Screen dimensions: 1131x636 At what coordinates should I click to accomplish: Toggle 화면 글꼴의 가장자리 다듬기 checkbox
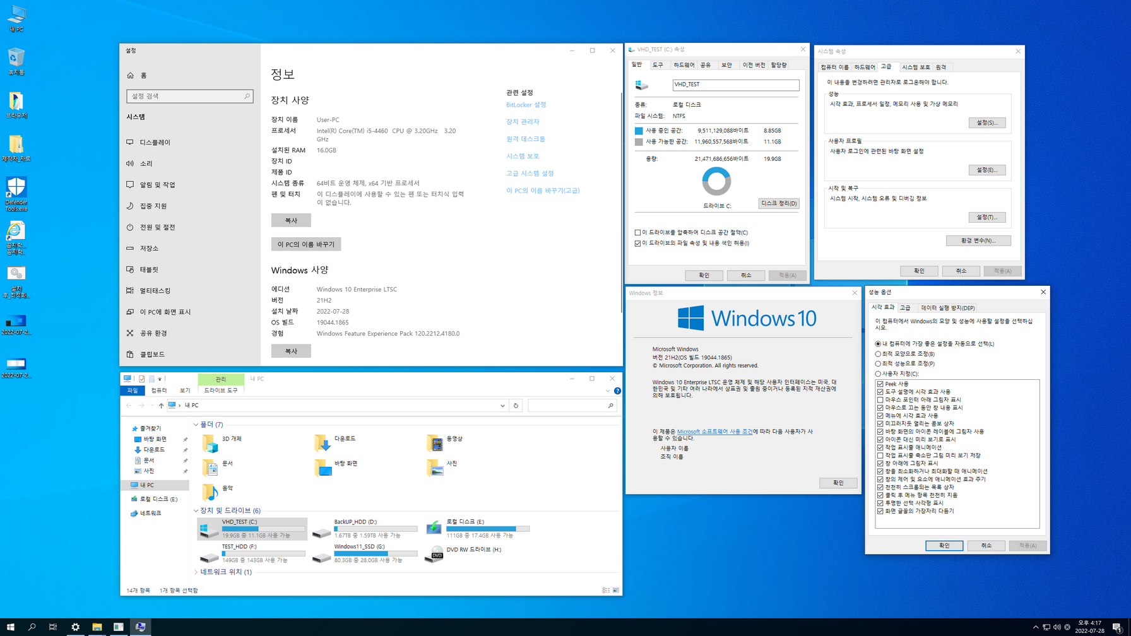(880, 511)
